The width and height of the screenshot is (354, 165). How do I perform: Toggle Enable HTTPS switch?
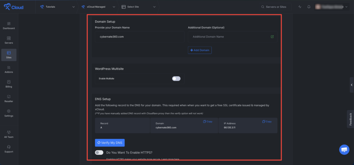99,153
